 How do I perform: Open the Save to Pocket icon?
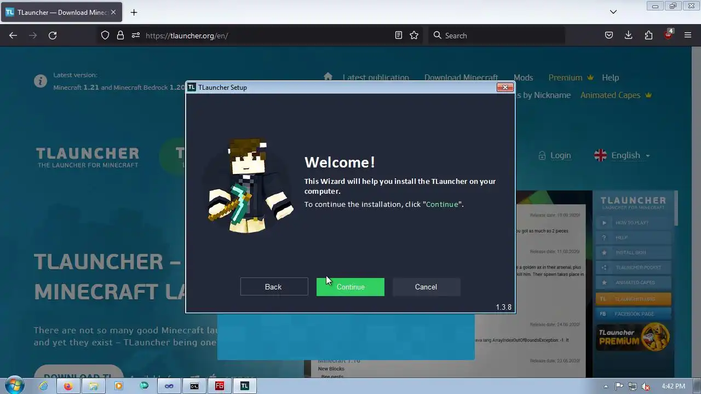pyautogui.click(x=609, y=35)
